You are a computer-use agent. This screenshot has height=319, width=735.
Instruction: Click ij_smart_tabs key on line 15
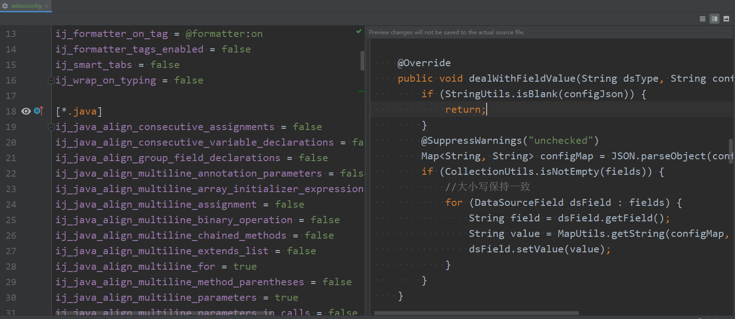tap(94, 65)
